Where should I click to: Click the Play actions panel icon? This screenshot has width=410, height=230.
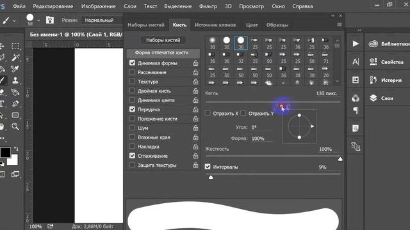tap(356, 43)
